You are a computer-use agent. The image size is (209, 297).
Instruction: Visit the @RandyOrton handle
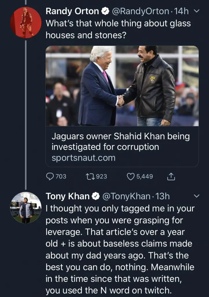click(x=140, y=11)
